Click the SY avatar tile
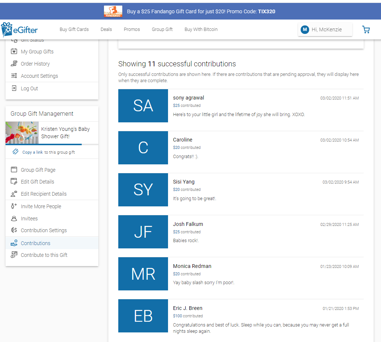Image resolution: width=381 pixels, height=342 pixels. (143, 190)
